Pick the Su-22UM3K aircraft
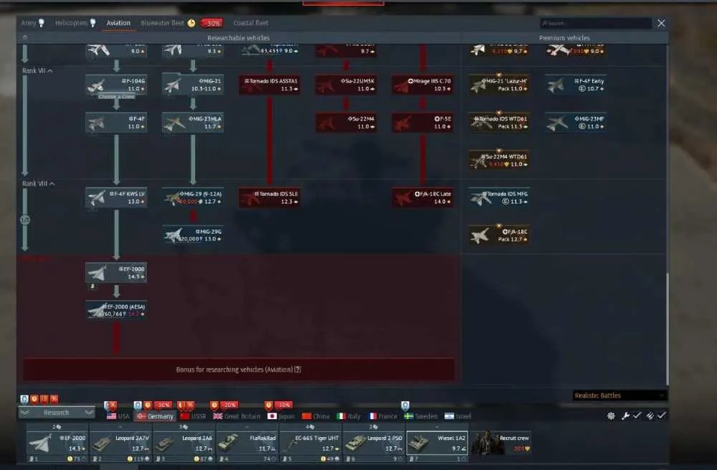717x470 pixels. pyautogui.click(x=346, y=85)
